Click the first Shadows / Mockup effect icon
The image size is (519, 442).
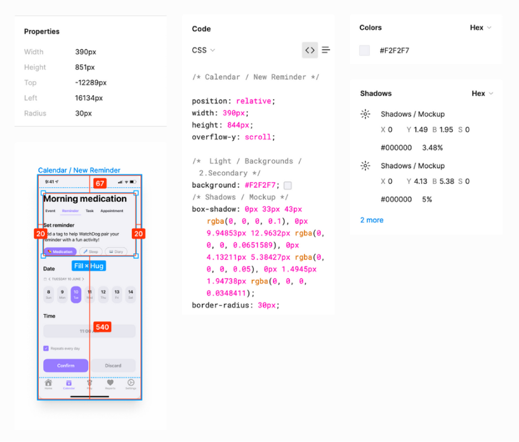coord(365,114)
